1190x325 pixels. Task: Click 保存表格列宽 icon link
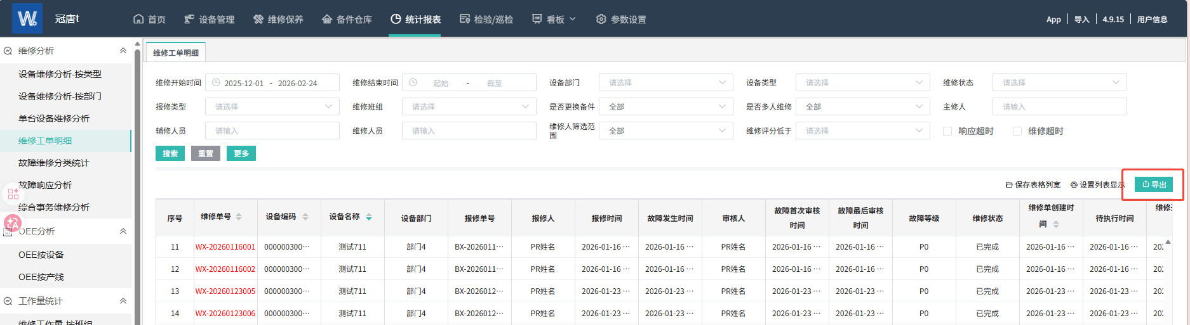click(x=1033, y=185)
